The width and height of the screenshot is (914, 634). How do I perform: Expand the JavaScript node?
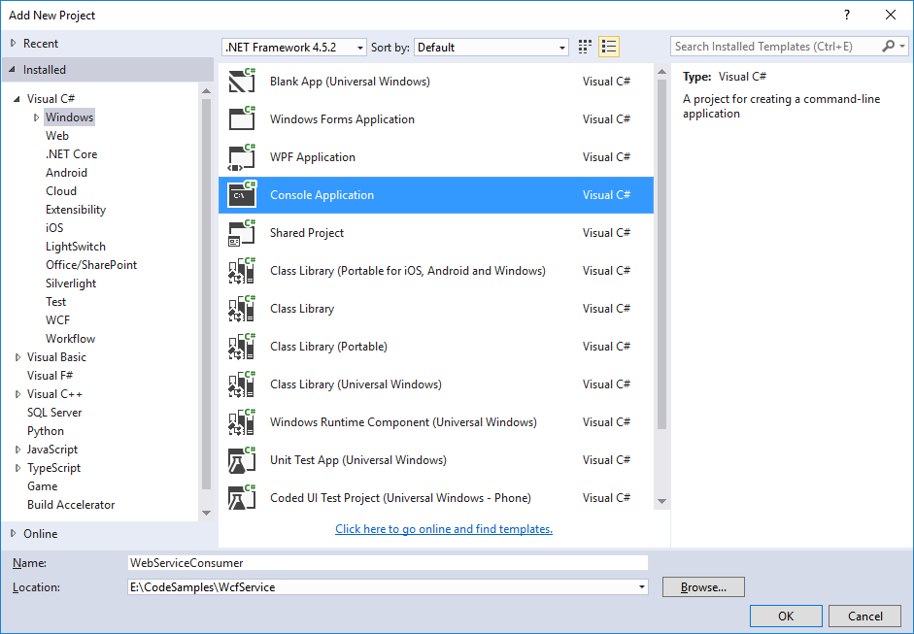(x=18, y=450)
